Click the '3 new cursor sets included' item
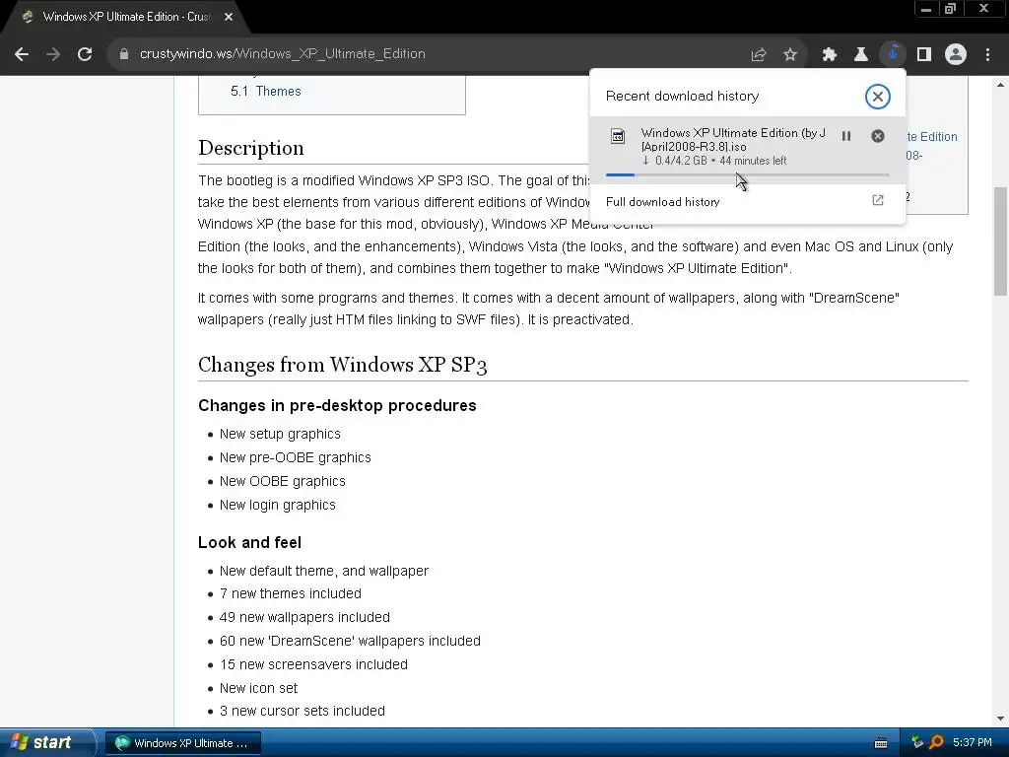 click(303, 711)
